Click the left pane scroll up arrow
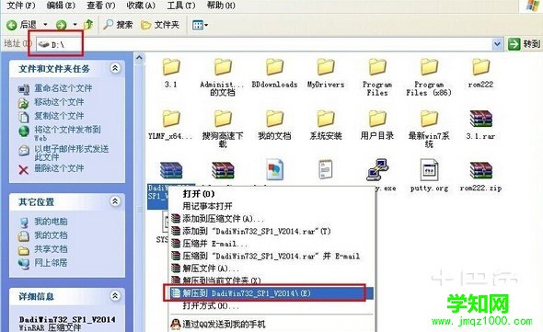Image resolution: width=543 pixels, height=332 pixels. pos(139,57)
